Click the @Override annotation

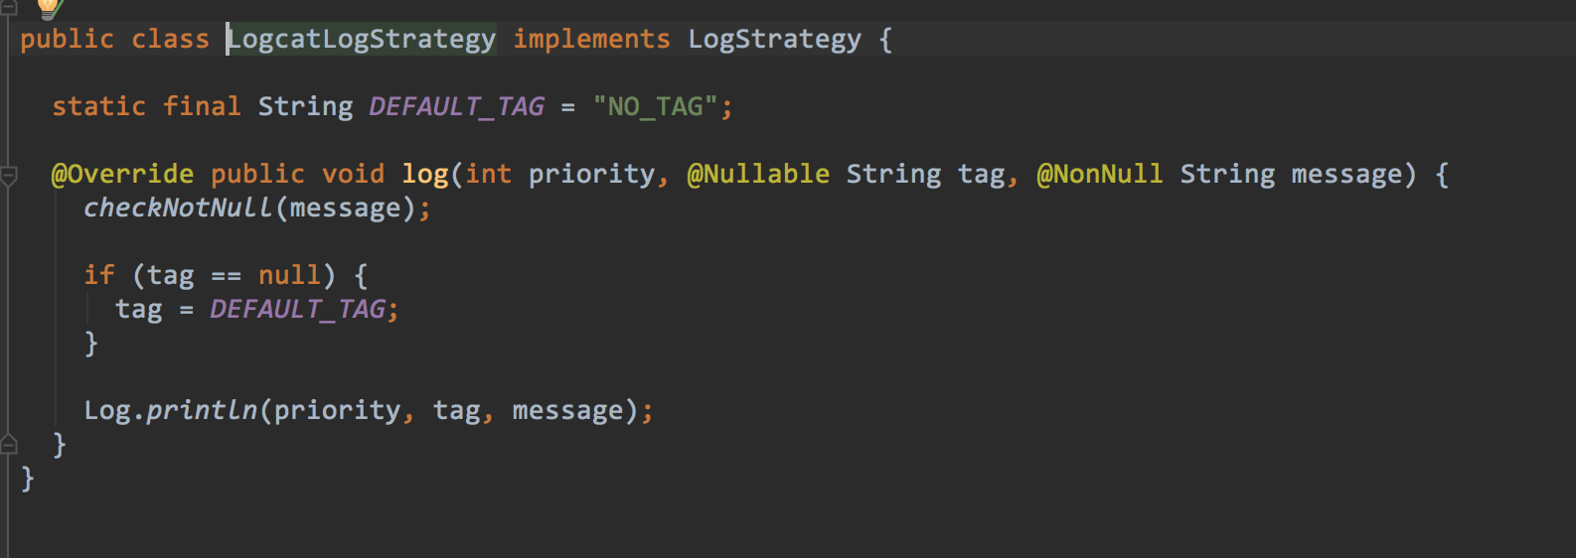(122, 174)
